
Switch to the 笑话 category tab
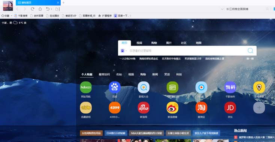click(167, 74)
